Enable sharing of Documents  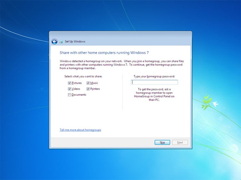(69, 95)
